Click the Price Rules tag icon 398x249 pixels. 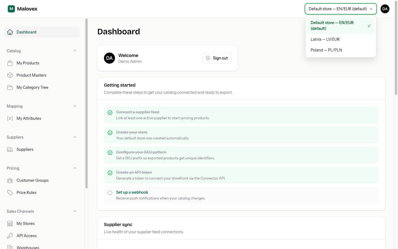click(10, 193)
